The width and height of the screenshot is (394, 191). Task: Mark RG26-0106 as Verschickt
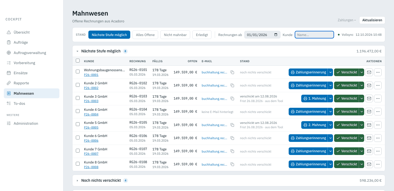(347, 138)
